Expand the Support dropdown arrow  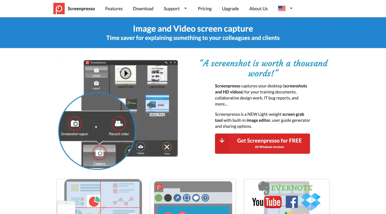coord(185,8)
